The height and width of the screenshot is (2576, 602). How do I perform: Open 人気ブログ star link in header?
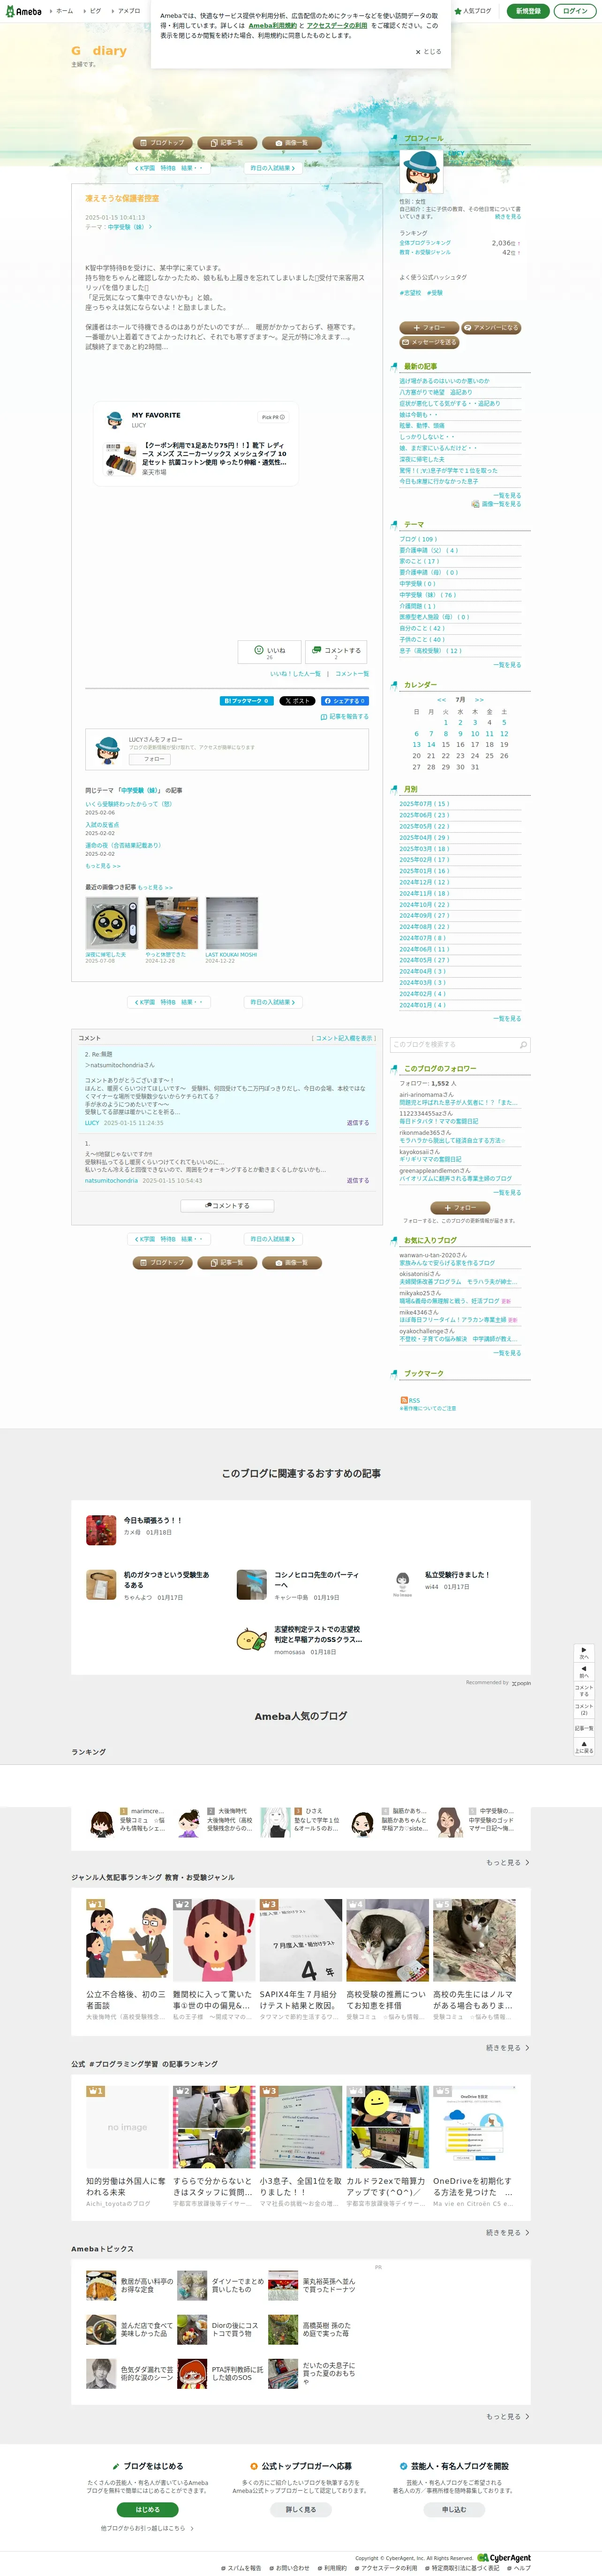[x=473, y=11]
